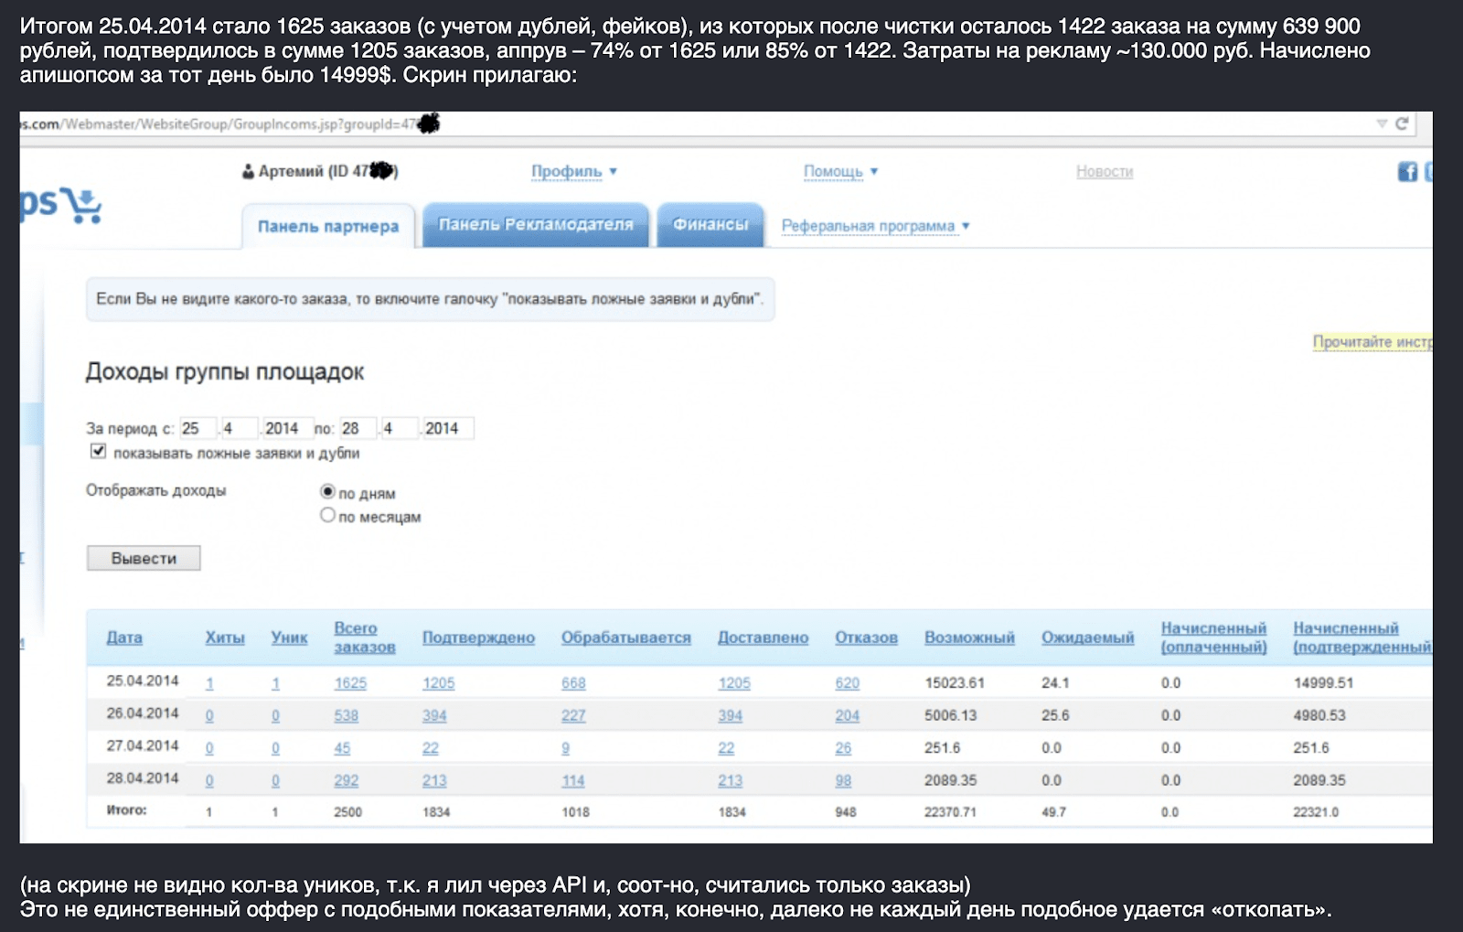Switch to the Финансы tab
1463x932 pixels.
[710, 224]
